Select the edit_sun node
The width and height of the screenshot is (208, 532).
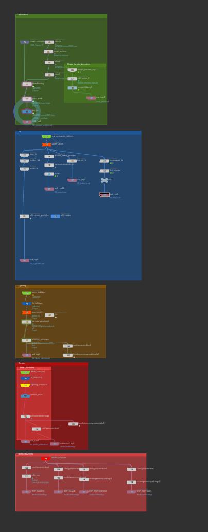coord(26,476)
